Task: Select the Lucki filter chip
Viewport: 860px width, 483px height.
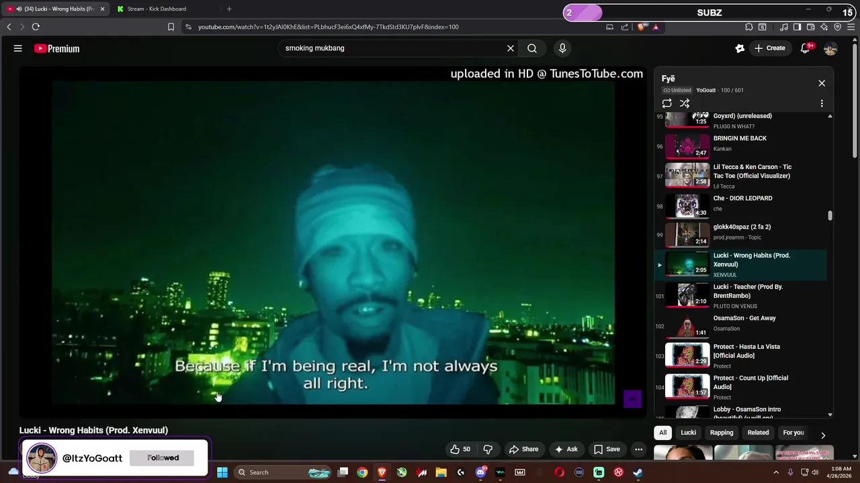Action: click(689, 433)
